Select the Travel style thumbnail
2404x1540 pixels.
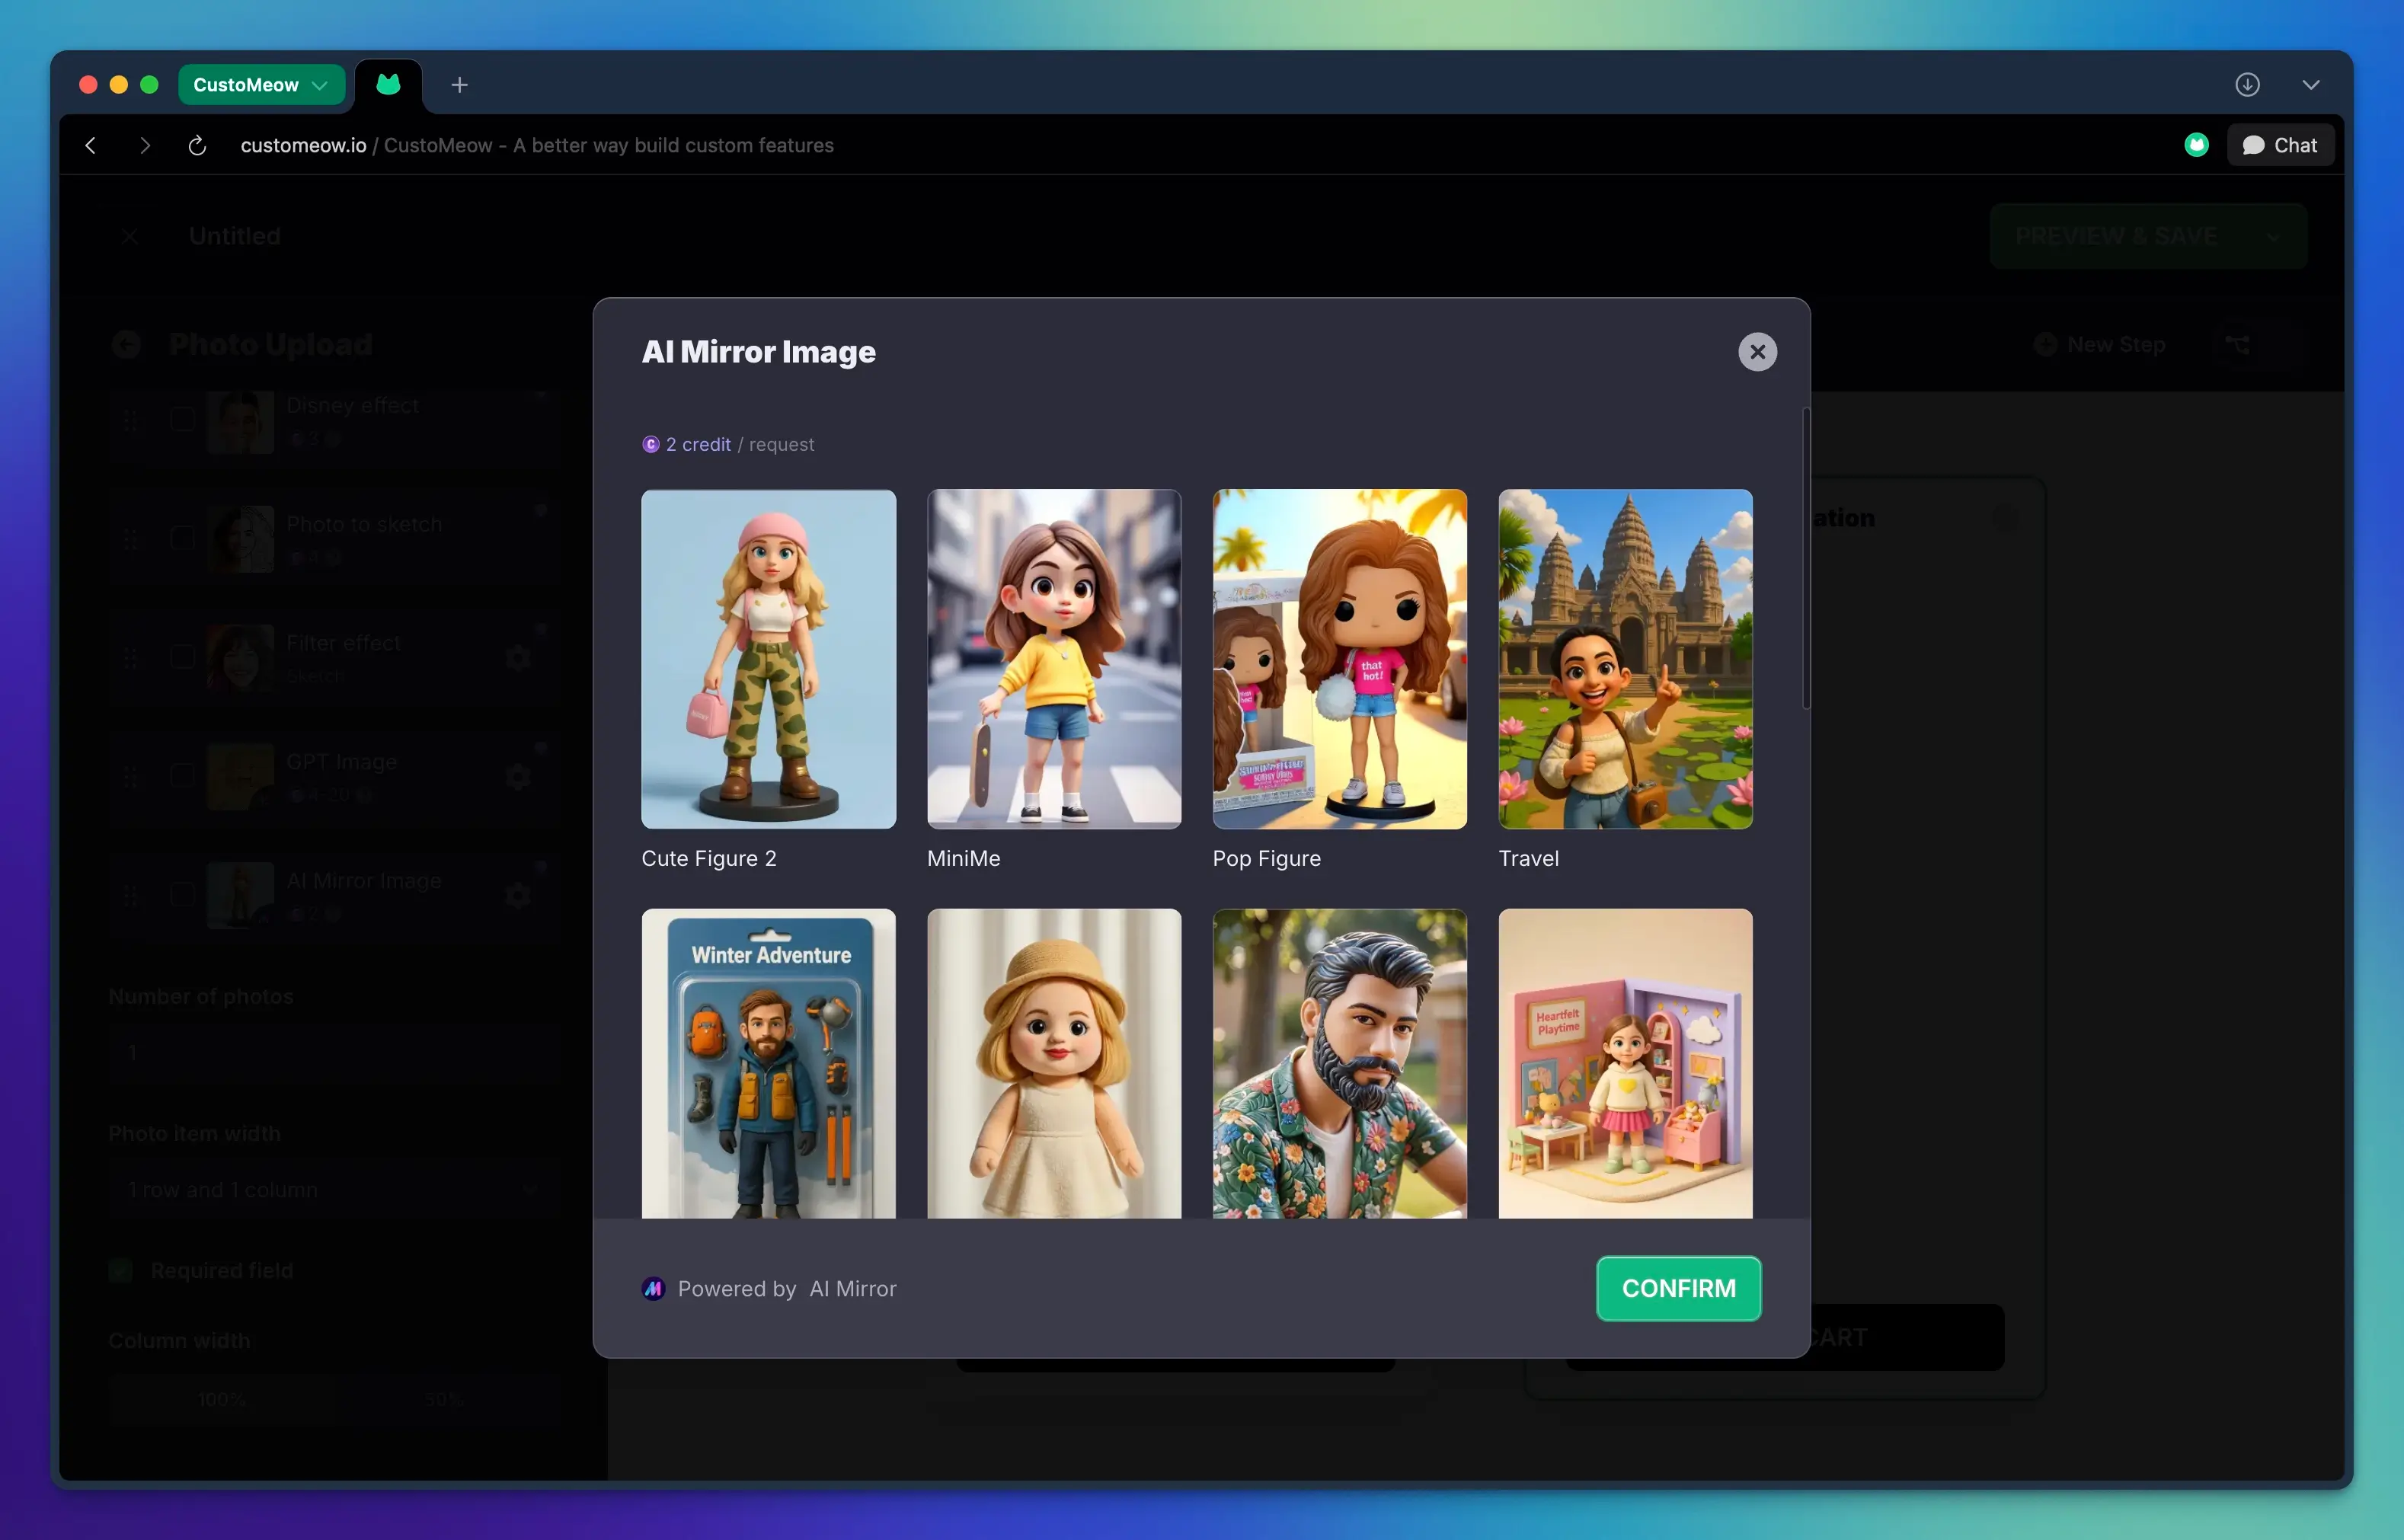click(1625, 659)
